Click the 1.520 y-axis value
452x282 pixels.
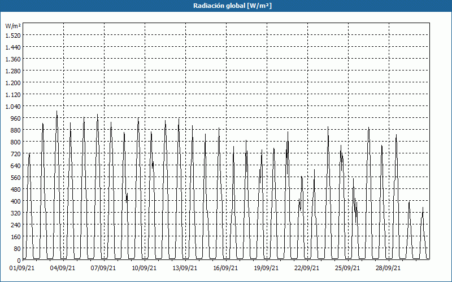point(13,35)
